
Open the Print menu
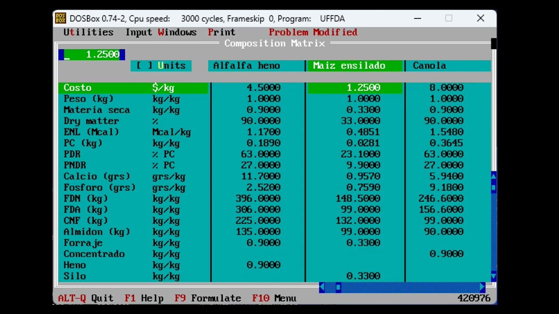[221, 32]
